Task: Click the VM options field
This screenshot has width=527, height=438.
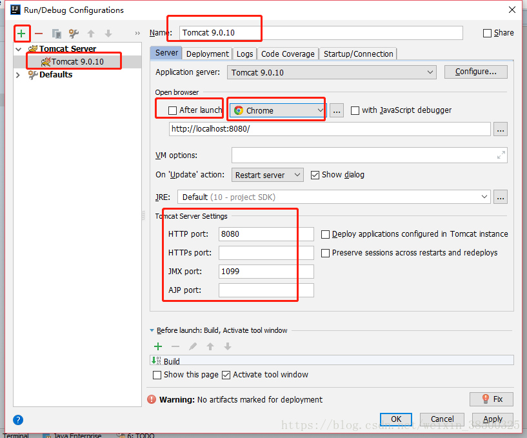Action: point(370,155)
